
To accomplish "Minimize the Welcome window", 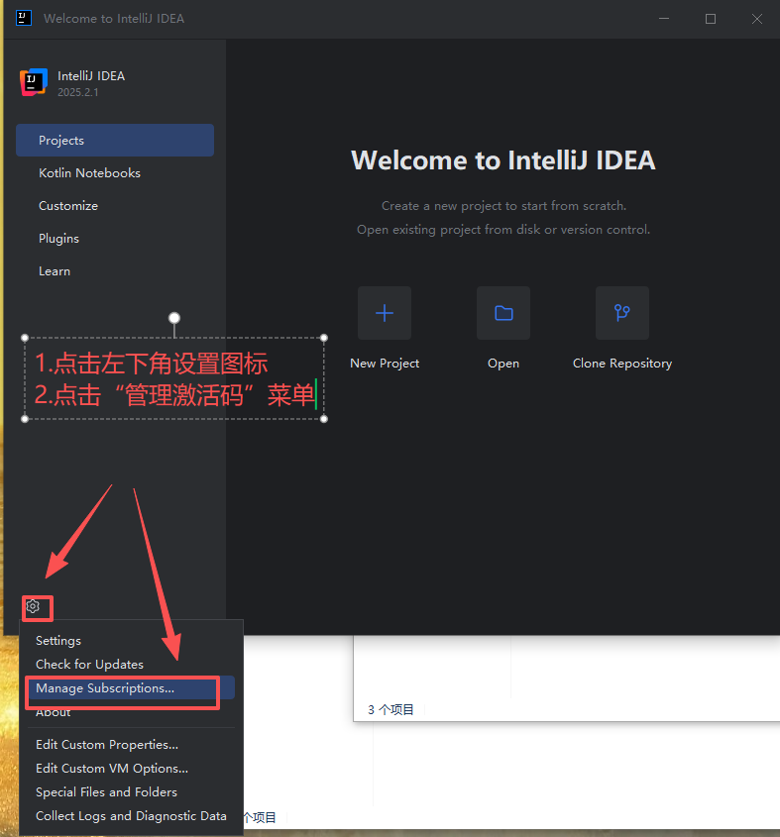I will tap(663, 19).
